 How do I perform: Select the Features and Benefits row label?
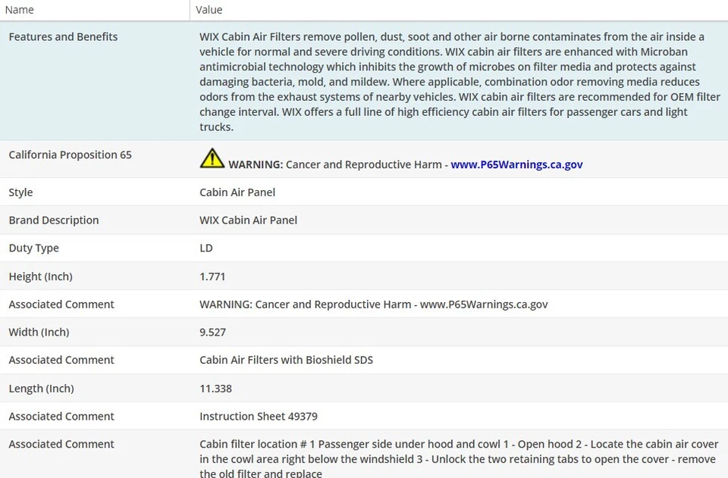[x=63, y=36]
